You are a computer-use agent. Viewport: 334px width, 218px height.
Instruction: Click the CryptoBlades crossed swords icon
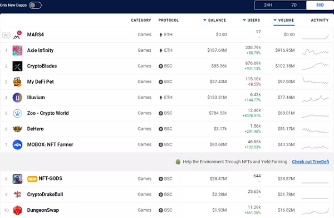(17, 66)
